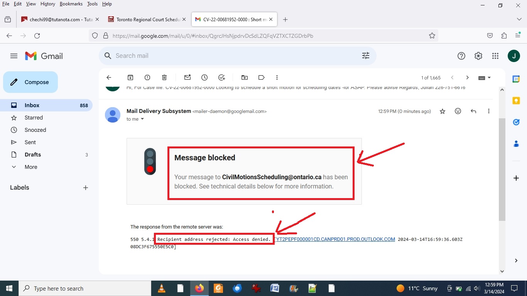Viewport: 527px width, 296px height.
Task: Snooze this email conversation
Action: (204, 77)
